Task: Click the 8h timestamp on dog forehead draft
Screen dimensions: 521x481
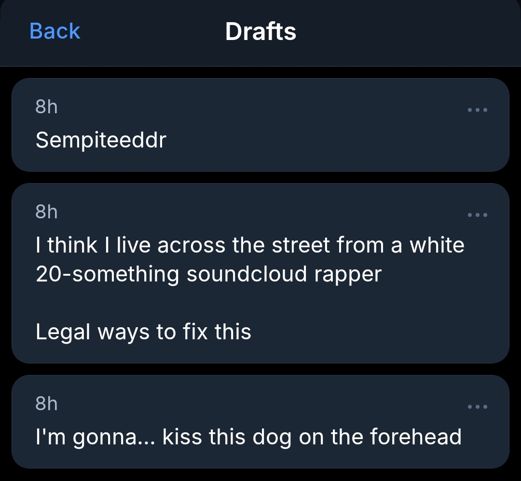Action: click(46, 403)
